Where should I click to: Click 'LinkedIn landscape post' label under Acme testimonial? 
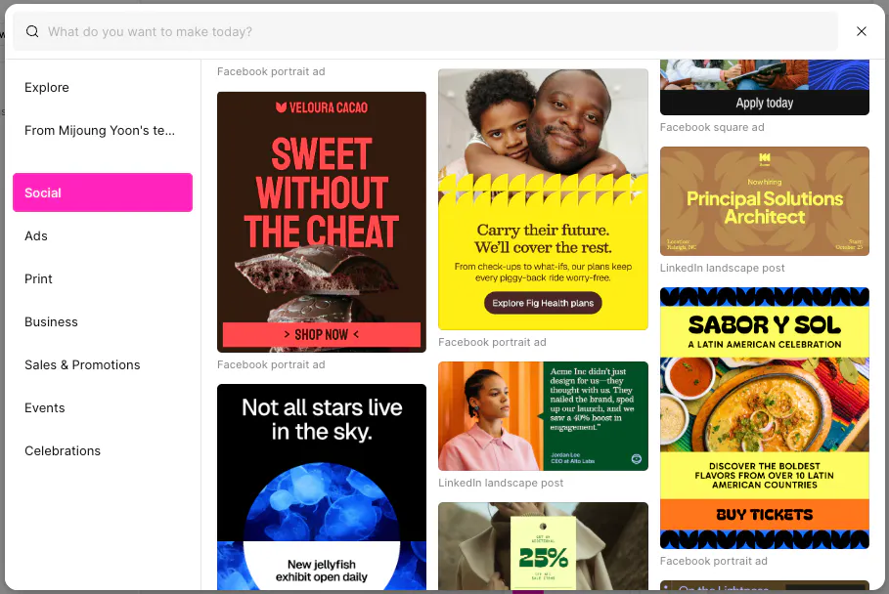501,483
